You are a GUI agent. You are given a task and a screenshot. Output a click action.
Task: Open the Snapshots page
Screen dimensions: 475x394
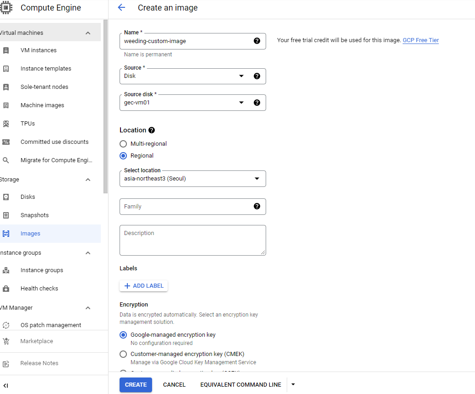34,215
